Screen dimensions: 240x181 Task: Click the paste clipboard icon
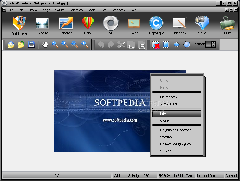pyautogui.click(x=141, y=45)
